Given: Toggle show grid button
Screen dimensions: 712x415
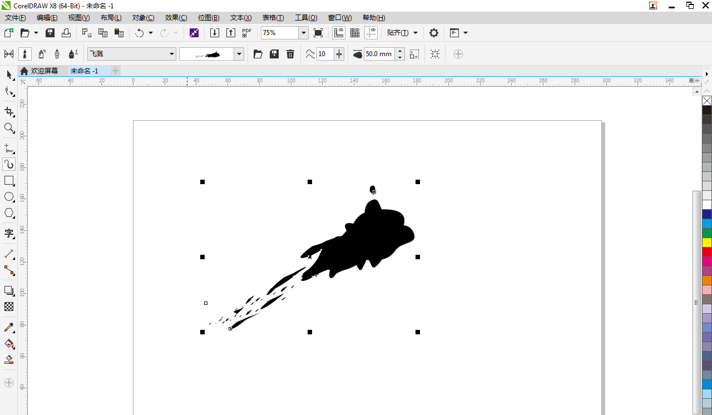Looking at the screenshot, I should (355, 33).
